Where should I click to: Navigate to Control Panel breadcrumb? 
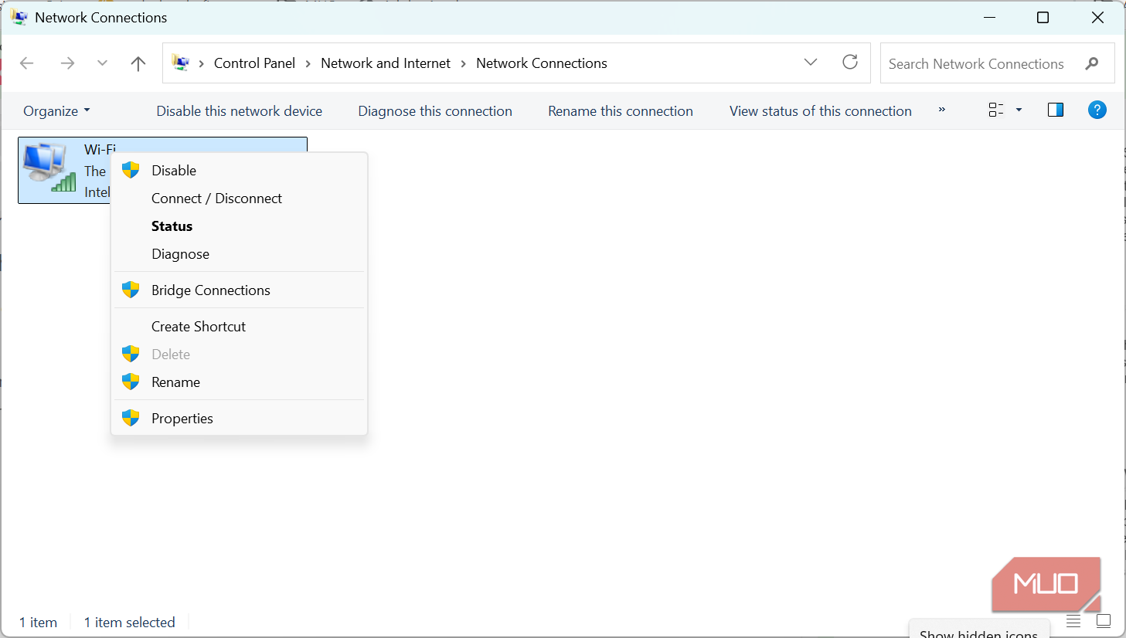coord(254,63)
